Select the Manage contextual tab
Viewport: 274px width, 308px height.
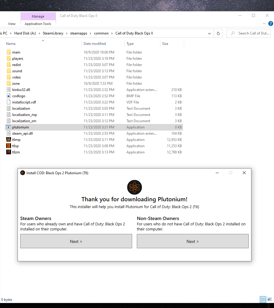coord(38,16)
